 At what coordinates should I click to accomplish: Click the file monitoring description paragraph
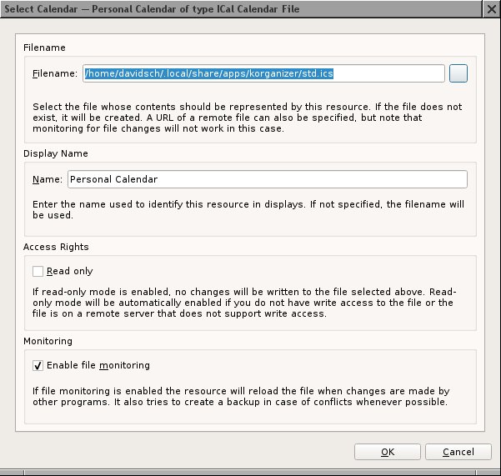point(241,396)
